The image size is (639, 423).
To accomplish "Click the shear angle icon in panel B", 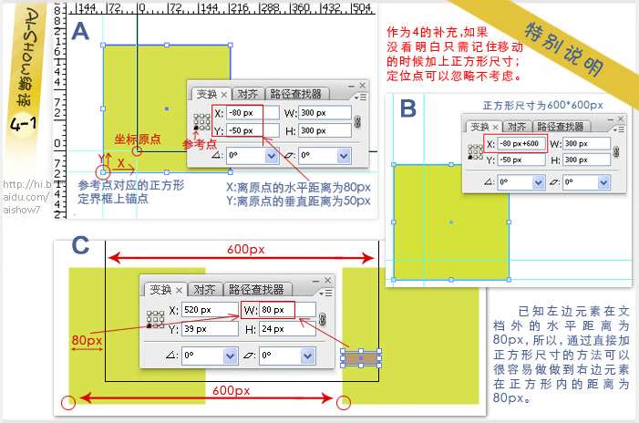I will coord(554,181).
